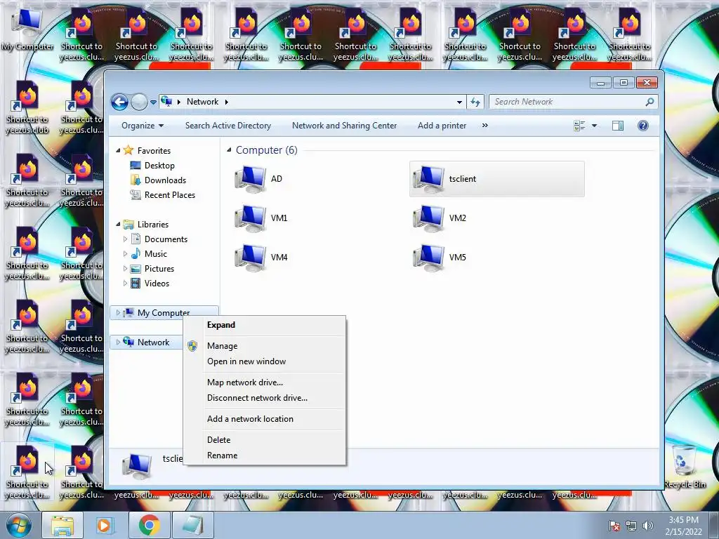
Task: Go back with the blue Back arrow
Action: (119, 102)
